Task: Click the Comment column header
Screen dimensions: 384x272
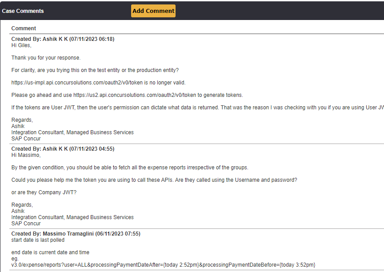Action: (24, 28)
